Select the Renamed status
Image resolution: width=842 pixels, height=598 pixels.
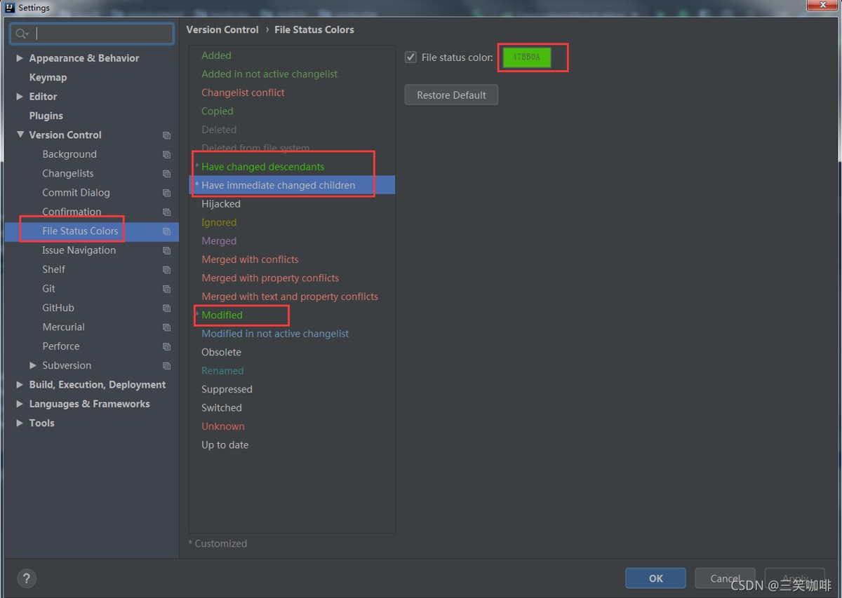point(222,371)
